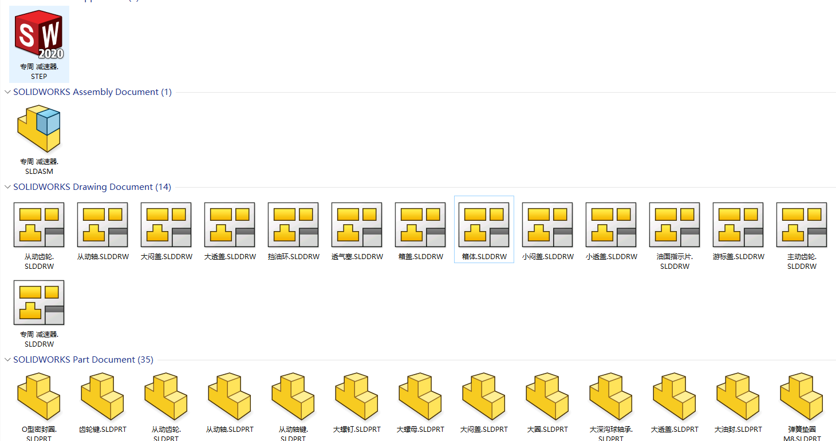Select the 弹簧垫圈 M8.SLDPRT part file

802,406
